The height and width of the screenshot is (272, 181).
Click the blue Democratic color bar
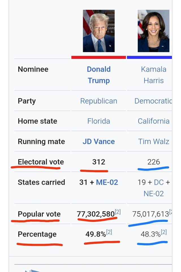[149, 58]
